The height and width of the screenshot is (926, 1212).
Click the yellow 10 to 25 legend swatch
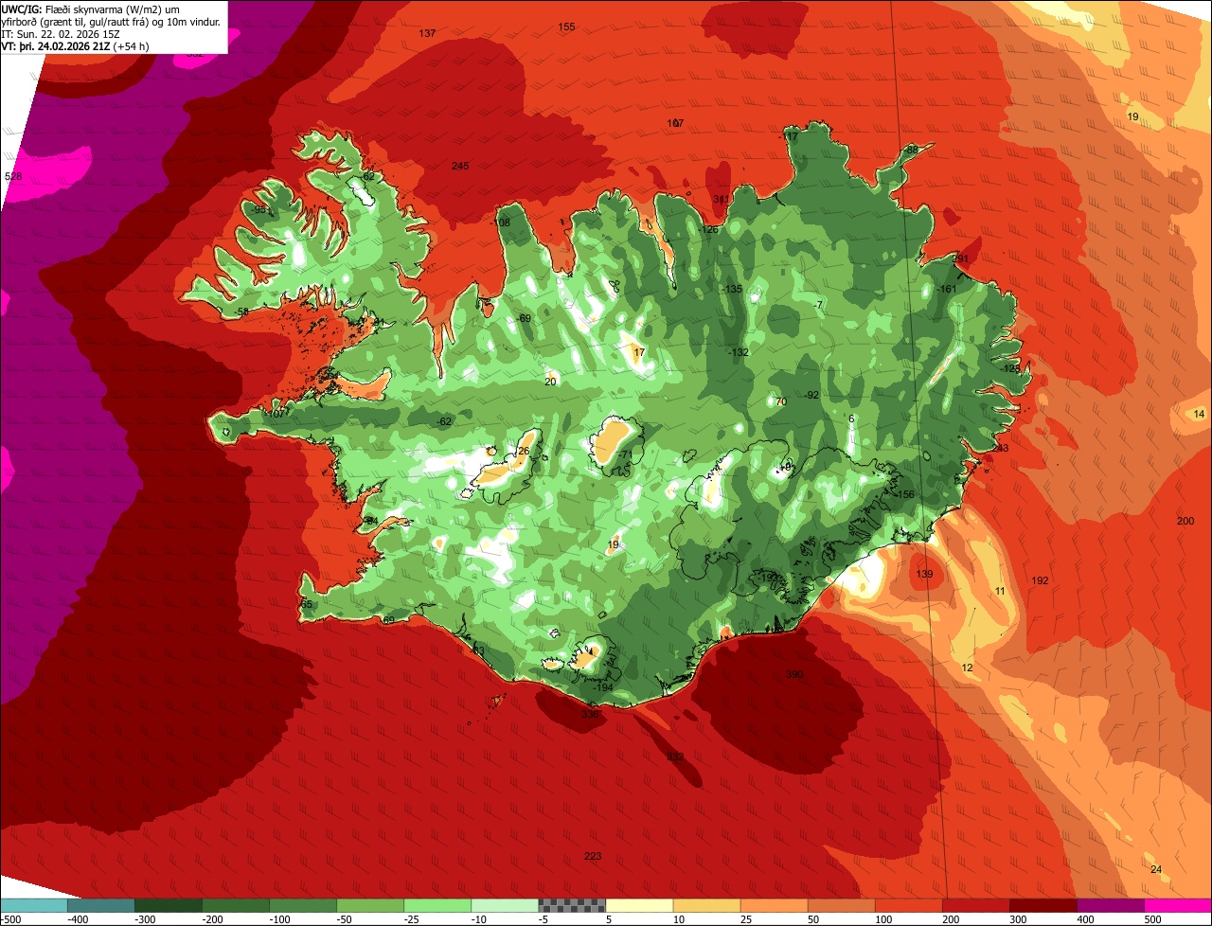coord(706,904)
